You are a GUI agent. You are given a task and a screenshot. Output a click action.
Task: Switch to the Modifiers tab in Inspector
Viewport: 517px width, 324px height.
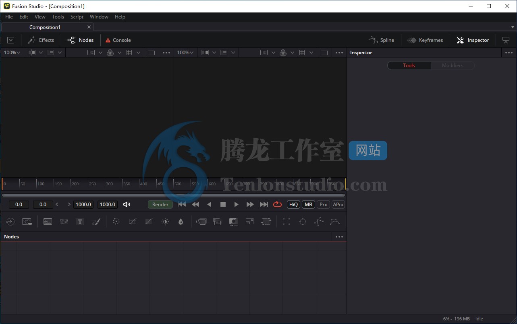(453, 66)
